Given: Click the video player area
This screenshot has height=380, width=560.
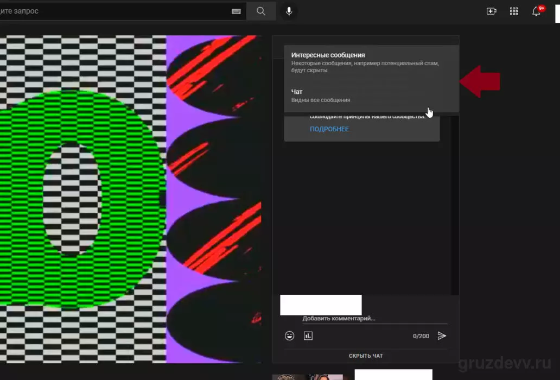Looking at the screenshot, I should click(x=130, y=199).
